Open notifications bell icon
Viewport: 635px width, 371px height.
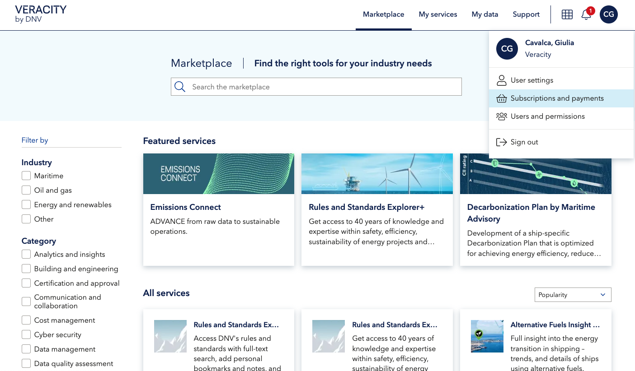[x=586, y=14]
